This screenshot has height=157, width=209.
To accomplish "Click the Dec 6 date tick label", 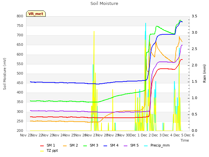I will pos(189,135).
